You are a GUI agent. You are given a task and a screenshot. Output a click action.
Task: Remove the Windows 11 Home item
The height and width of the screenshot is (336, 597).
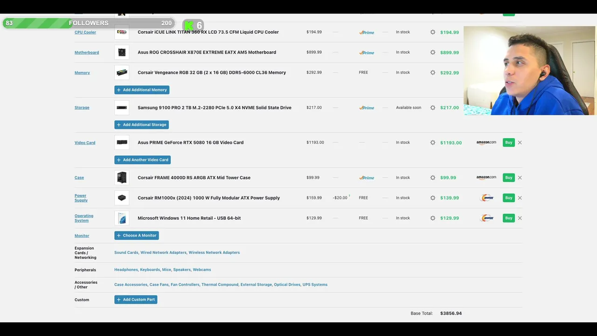coord(520,218)
